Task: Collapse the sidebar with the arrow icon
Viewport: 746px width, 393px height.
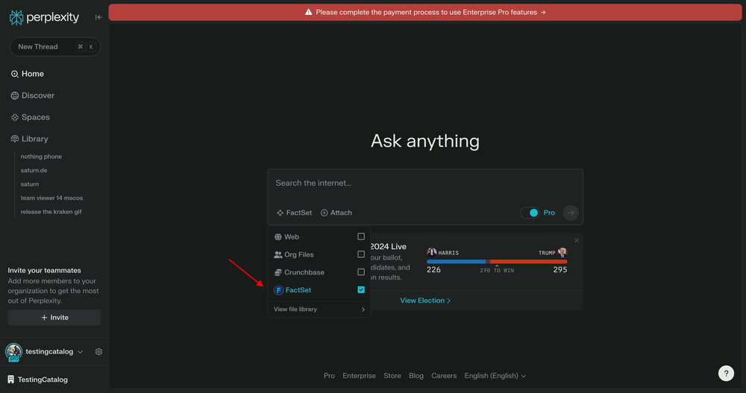Action: coord(98,17)
